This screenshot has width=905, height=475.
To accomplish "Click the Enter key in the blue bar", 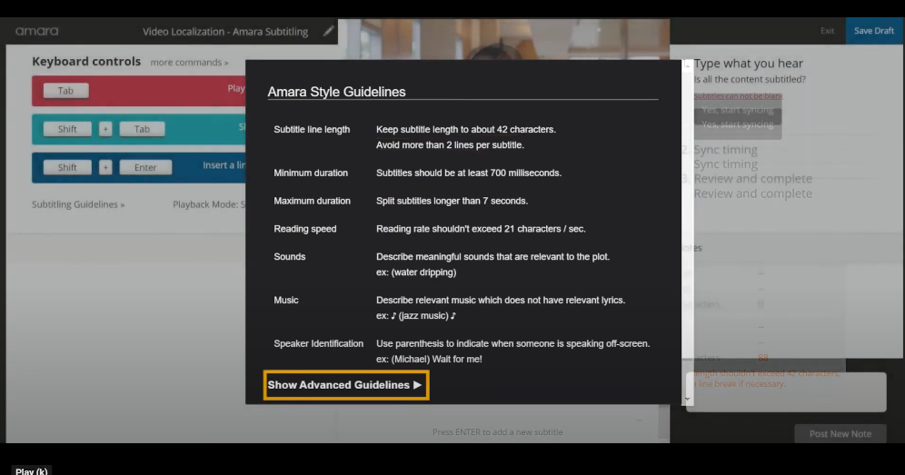I will [145, 167].
